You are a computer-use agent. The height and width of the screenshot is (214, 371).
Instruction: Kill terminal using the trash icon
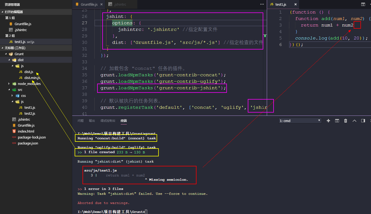point(345,121)
